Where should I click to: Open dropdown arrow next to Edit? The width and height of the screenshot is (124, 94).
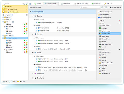111,4
